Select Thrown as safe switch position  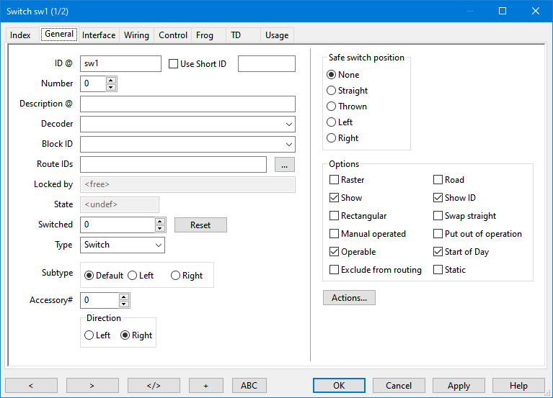[332, 107]
